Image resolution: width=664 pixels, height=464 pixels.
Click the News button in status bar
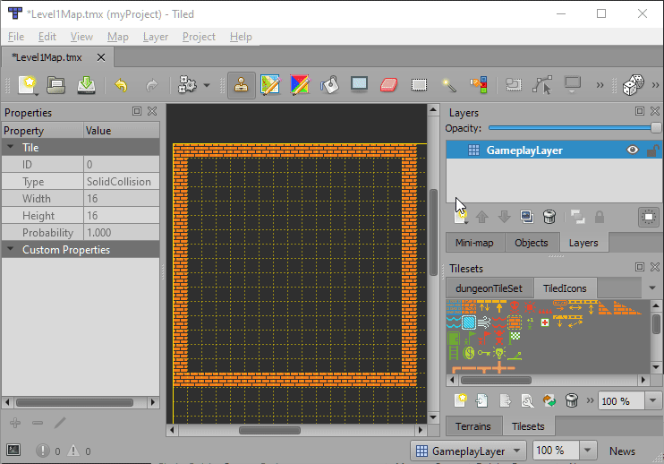(x=622, y=451)
